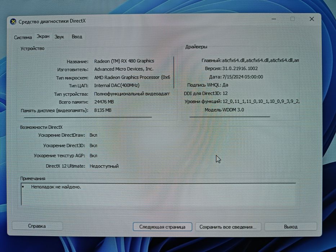This screenshot has height=252, width=336.
Task: Click the Возможности DirectX heading
Action: (x=41, y=127)
